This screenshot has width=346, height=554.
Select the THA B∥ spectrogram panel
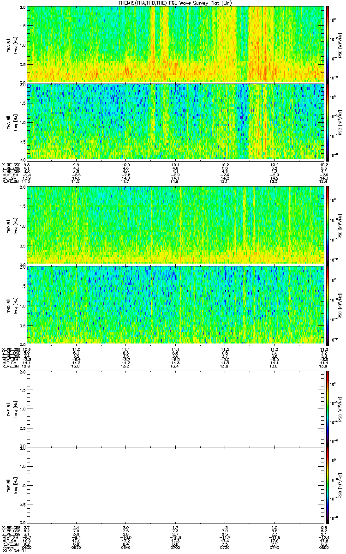pyautogui.click(x=176, y=122)
